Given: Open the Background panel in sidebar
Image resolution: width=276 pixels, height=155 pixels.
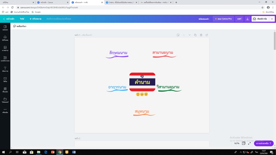Looking at the screenshot, I should tap(5, 90).
